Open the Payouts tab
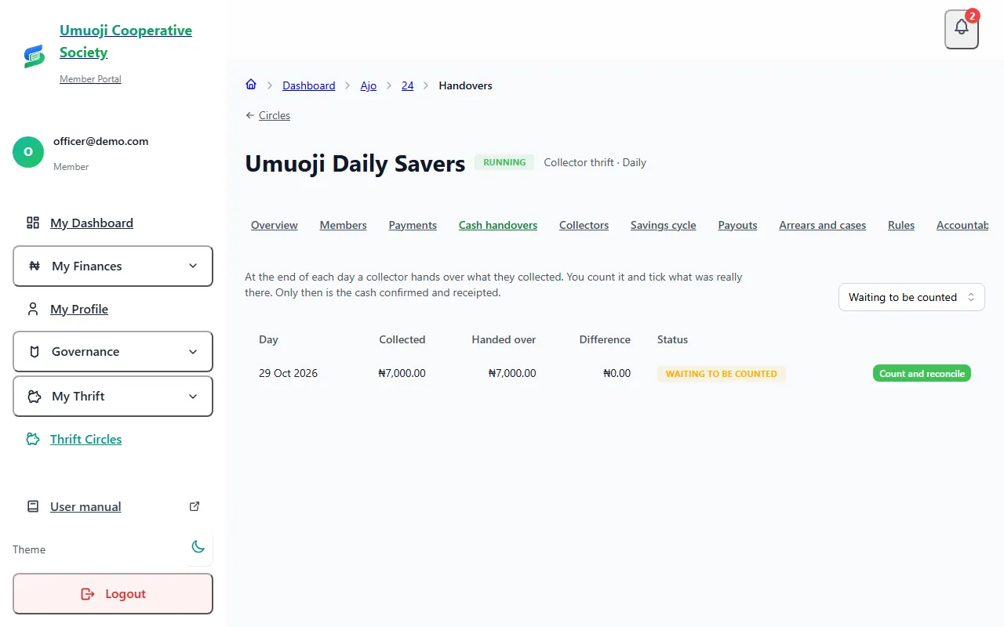Viewport: 1004px width, 627px height. 738,225
